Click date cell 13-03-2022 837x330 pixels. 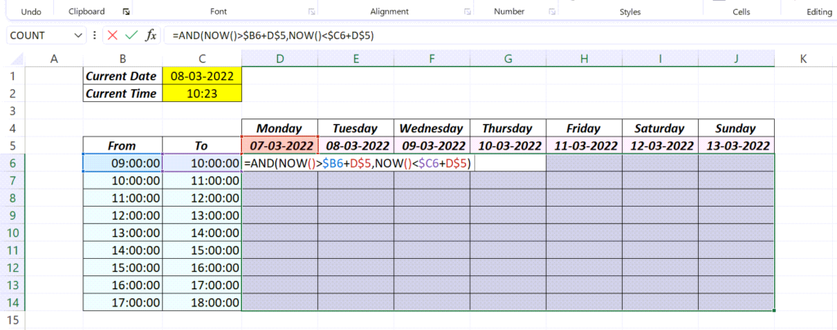coord(736,145)
